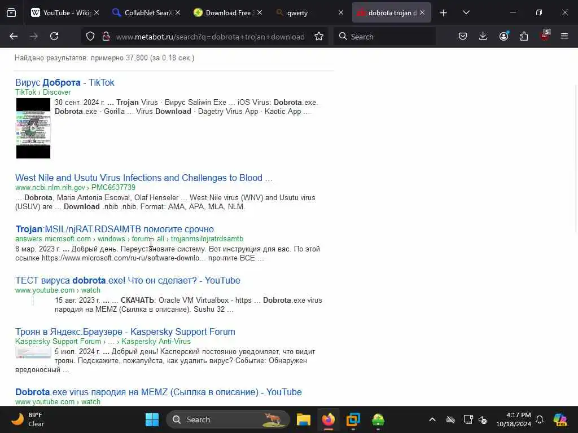This screenshot has width=578, height=433.
Task: Go back using the back arrow
Action: (14, 36)
